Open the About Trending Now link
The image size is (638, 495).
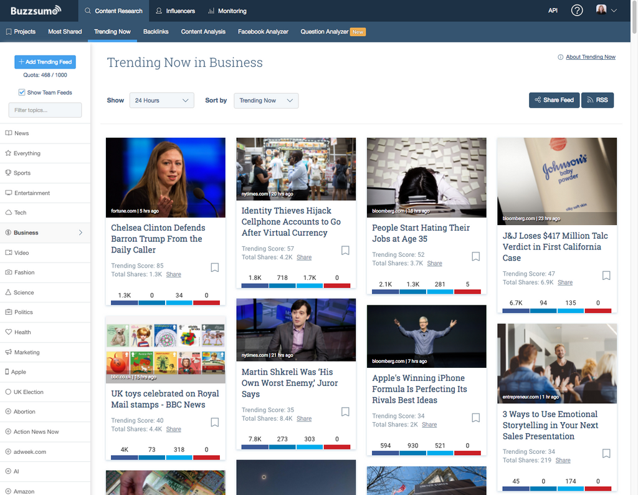[x=590, y=57]
